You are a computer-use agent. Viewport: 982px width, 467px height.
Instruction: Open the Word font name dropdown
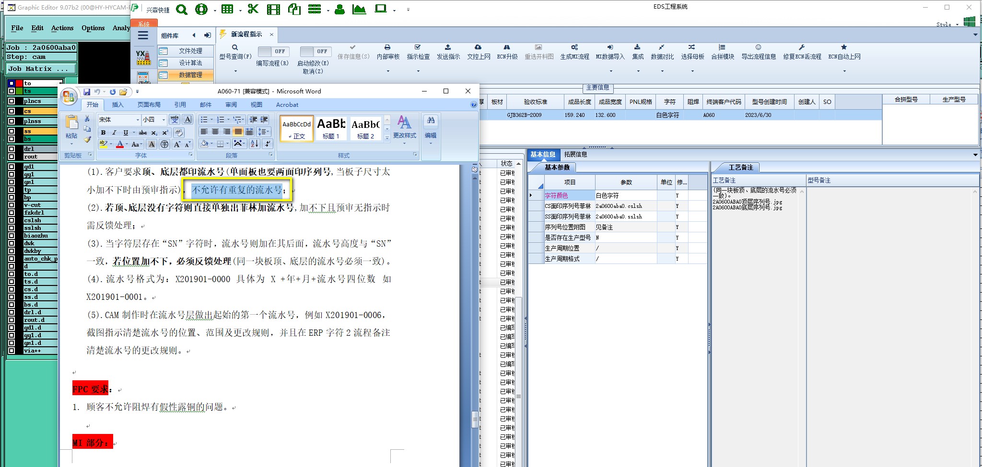click(x=138, y=120)
